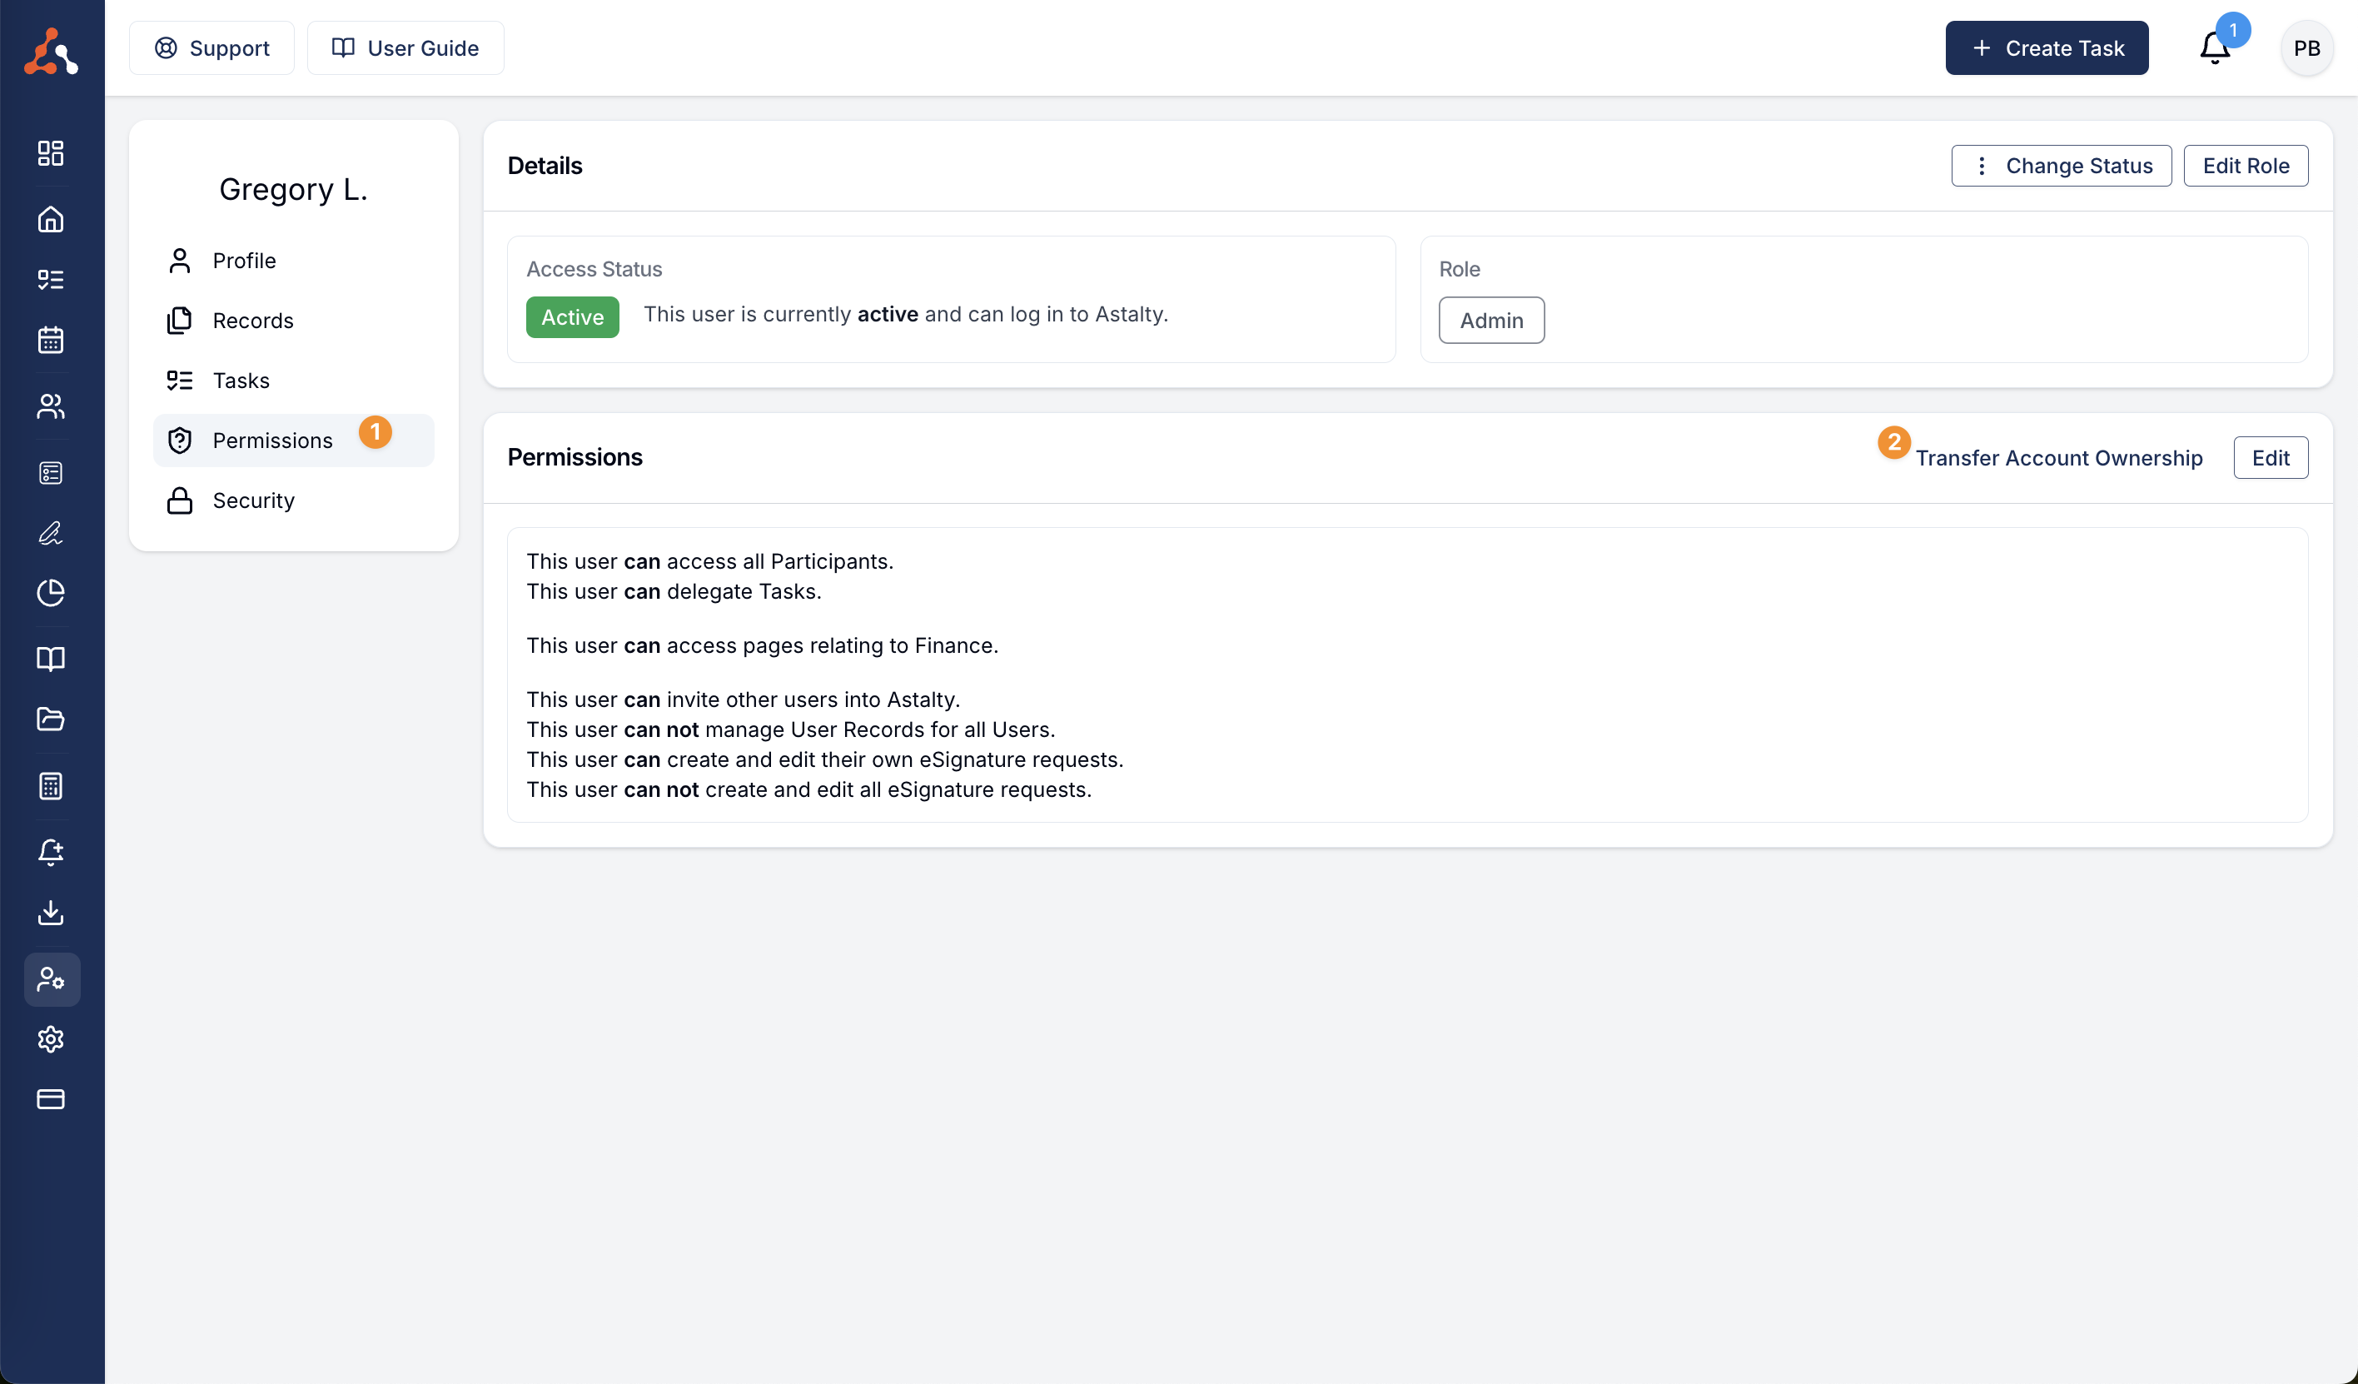The width and height of the screenshot is (2358, 1384).
Task: Click the billing card icon
Action: click(x=51, y=1099)
